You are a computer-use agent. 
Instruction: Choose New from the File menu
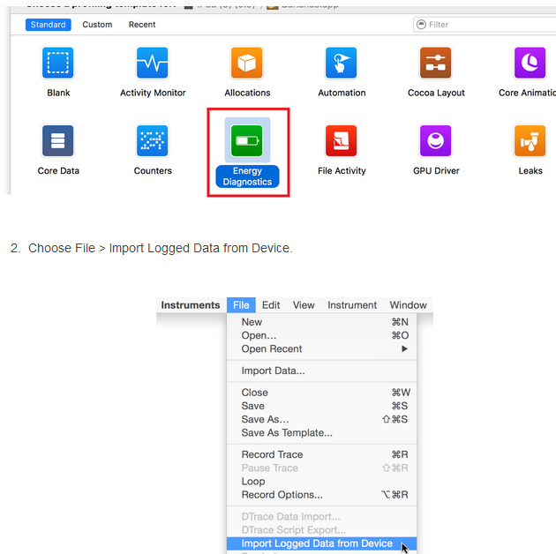click(321, 322)
